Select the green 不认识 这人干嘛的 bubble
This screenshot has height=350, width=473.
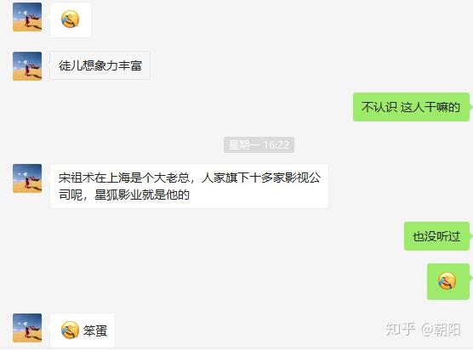pos(411,107)
